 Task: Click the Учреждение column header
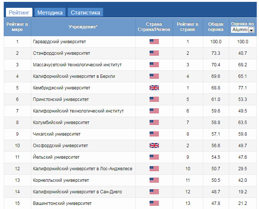point(83,27)
